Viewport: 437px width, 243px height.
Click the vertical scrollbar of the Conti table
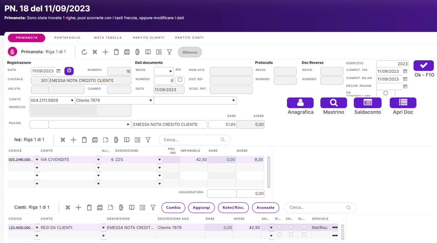tap(343, 232)
